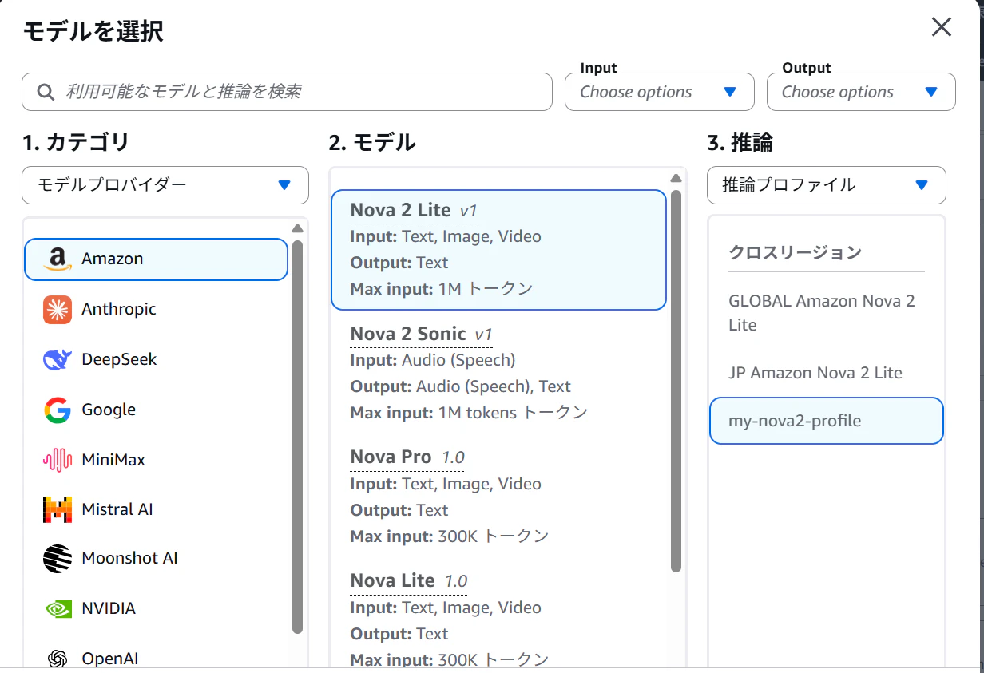Image resolution: width=984 pixels, height=673 pixels.
Task: Click the 1. カテゴリ heading
Action: tap(76, 143)
